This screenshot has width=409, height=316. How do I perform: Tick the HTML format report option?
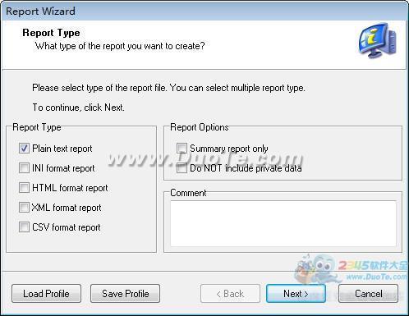24,188
